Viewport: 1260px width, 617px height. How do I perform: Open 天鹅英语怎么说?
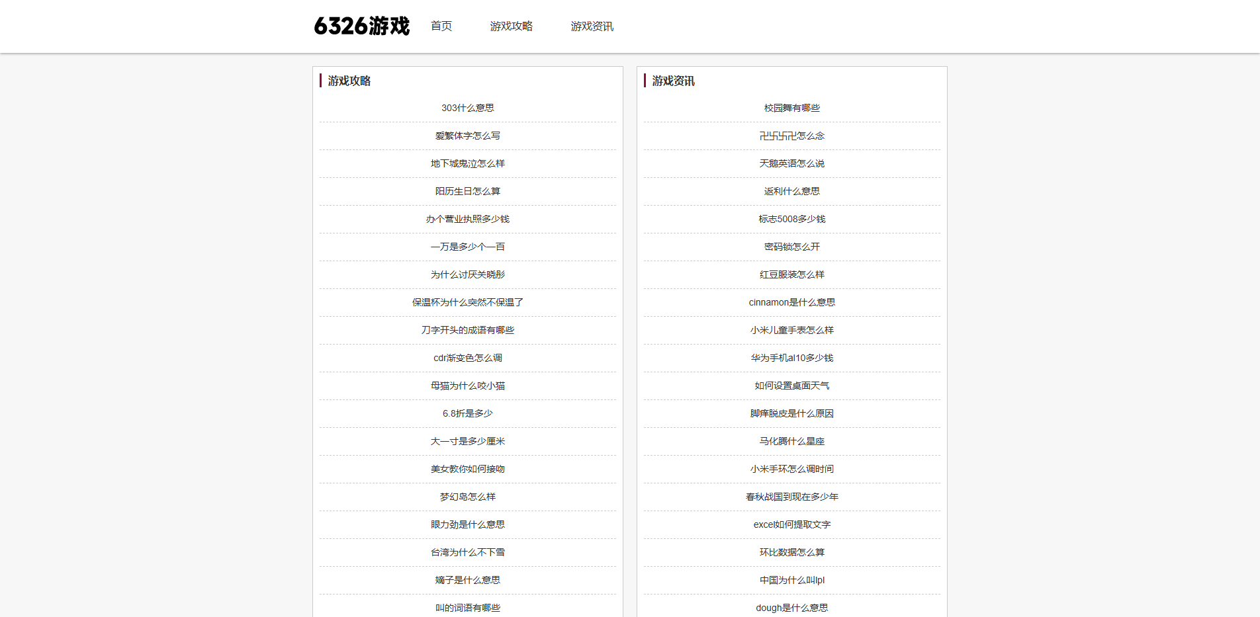tap(791, 163)
